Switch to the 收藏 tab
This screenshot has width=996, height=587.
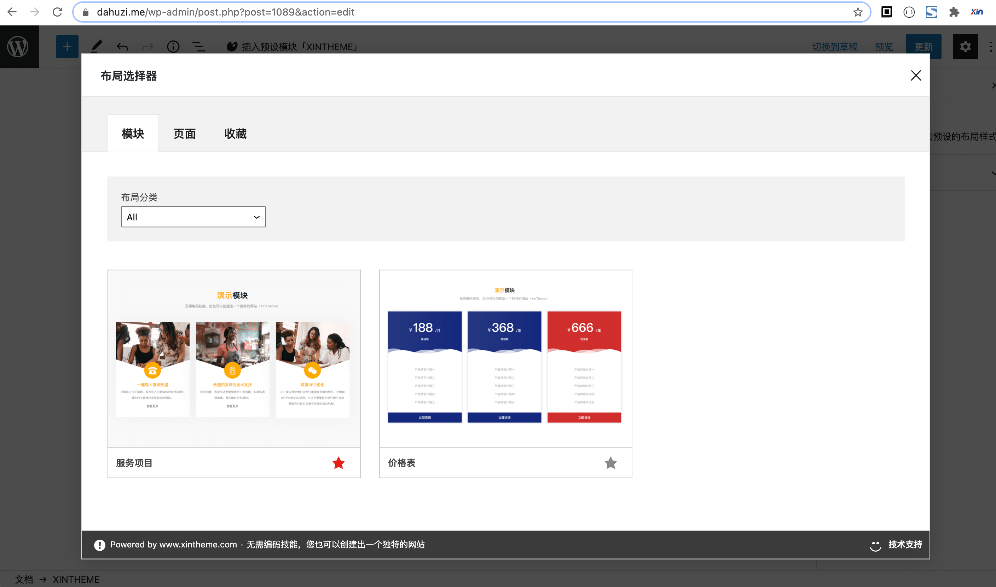tap(235, 134)
